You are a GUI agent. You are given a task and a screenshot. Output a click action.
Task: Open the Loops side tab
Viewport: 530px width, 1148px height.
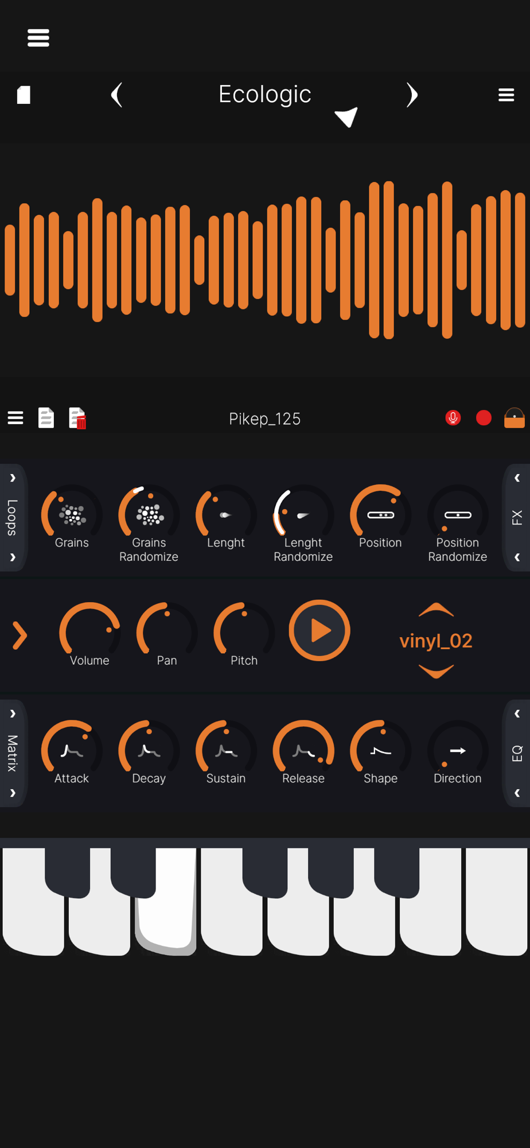tap(13, 518)
